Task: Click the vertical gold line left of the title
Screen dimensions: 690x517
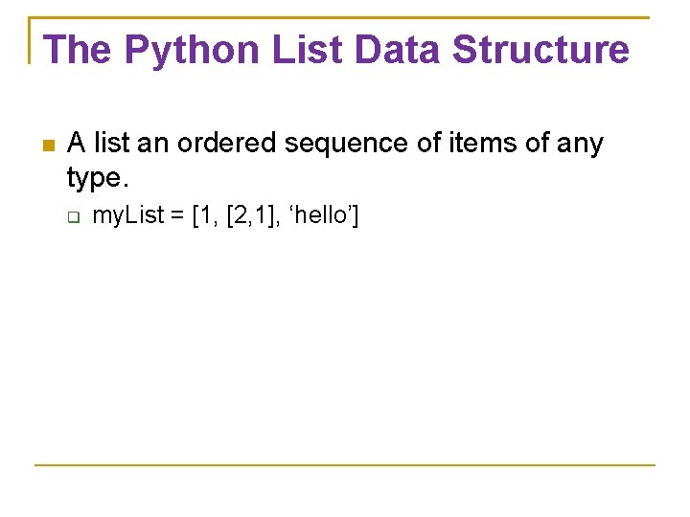Action: [x=31, y=40]
